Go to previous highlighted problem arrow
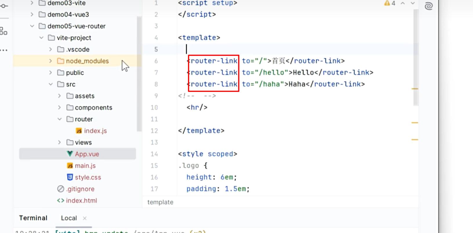 (403, 3)
